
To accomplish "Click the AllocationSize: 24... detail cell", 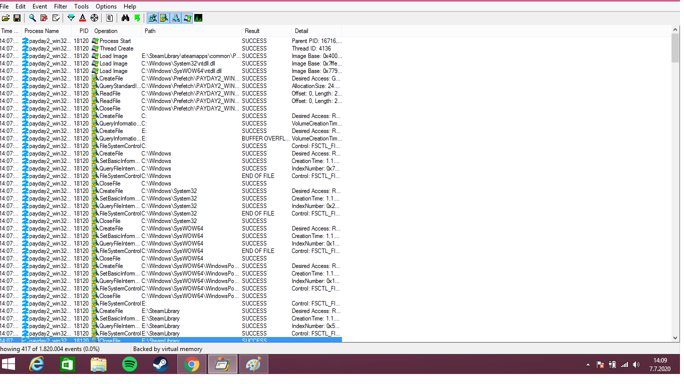I will 316,86.
